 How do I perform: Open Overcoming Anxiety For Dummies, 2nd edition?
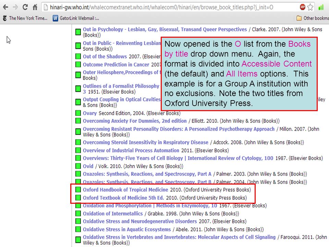coord(134,121)
